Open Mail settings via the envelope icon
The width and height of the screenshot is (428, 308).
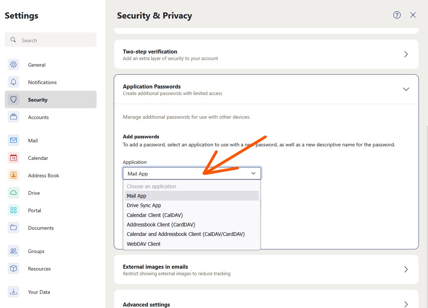tap(13, 140)
